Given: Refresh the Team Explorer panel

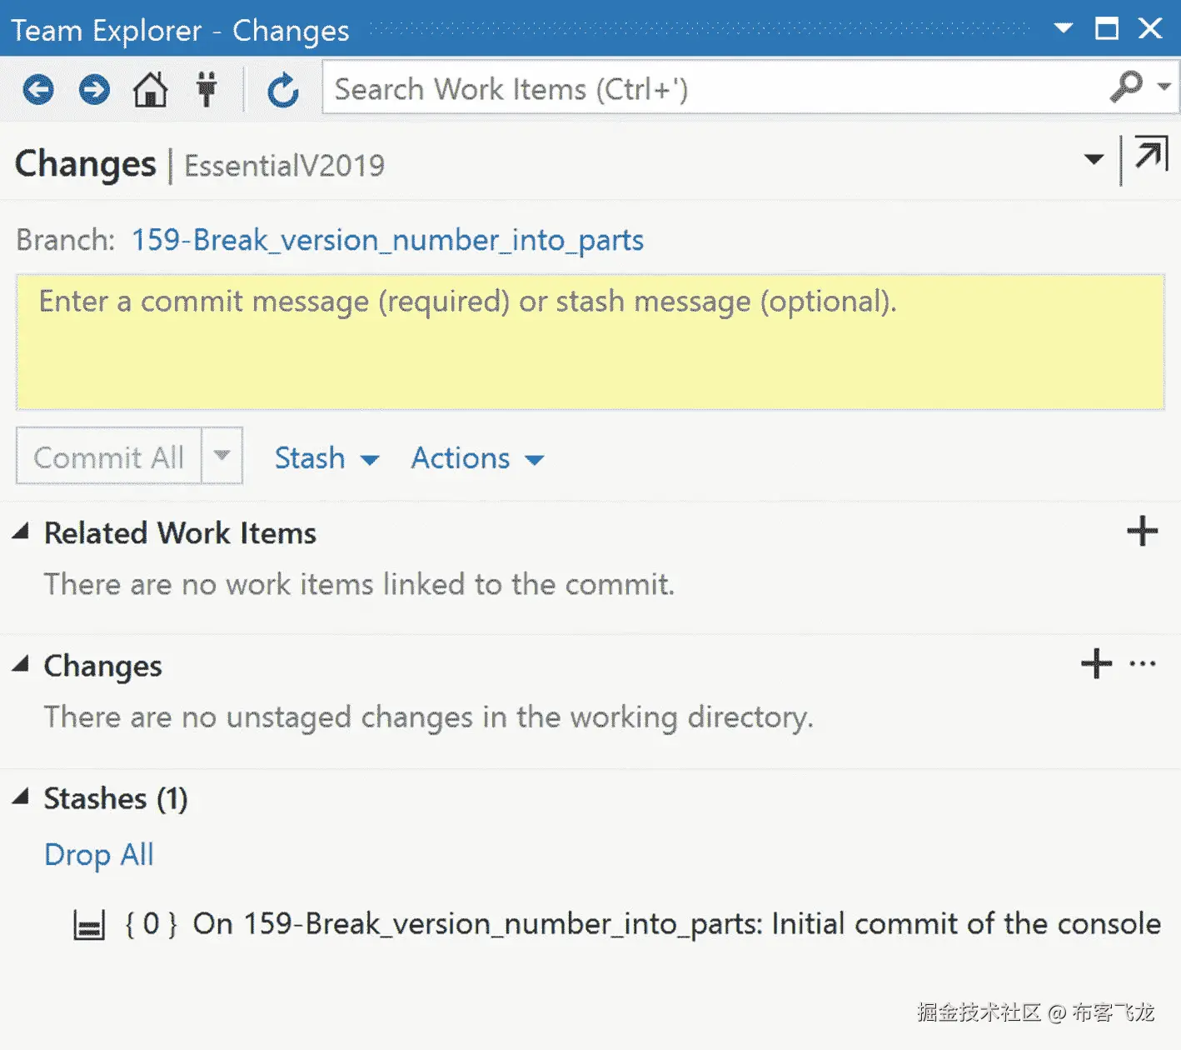Looking at the screenshot, I should tap(283, 89).
